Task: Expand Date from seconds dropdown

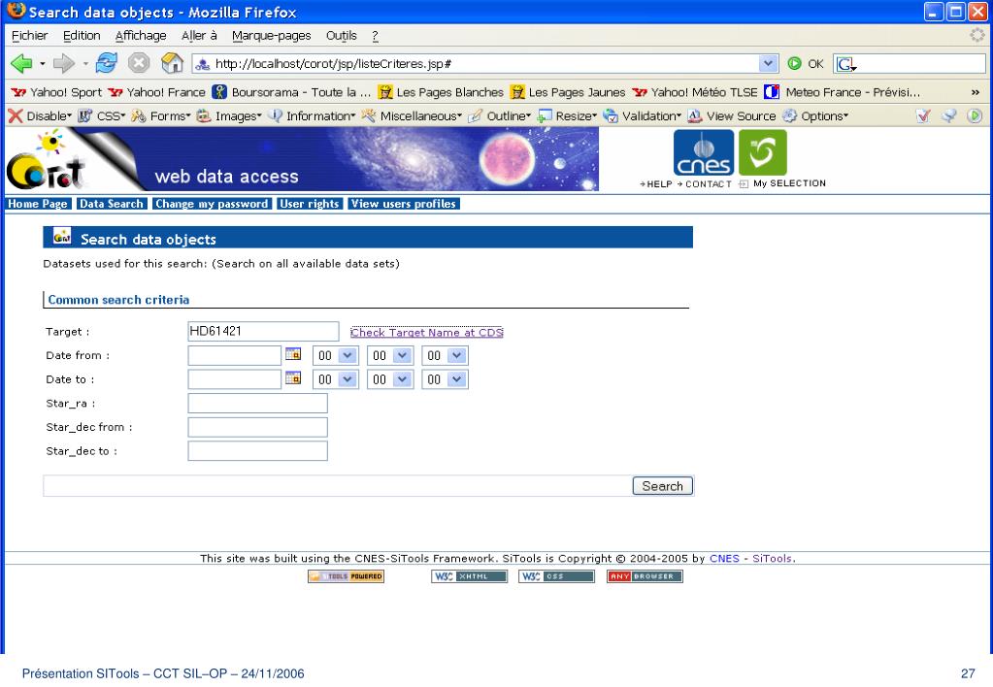Action: click(456, 356)
